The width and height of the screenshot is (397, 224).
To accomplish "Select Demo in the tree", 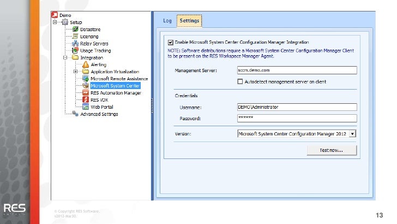I will [x=65, y=15].
